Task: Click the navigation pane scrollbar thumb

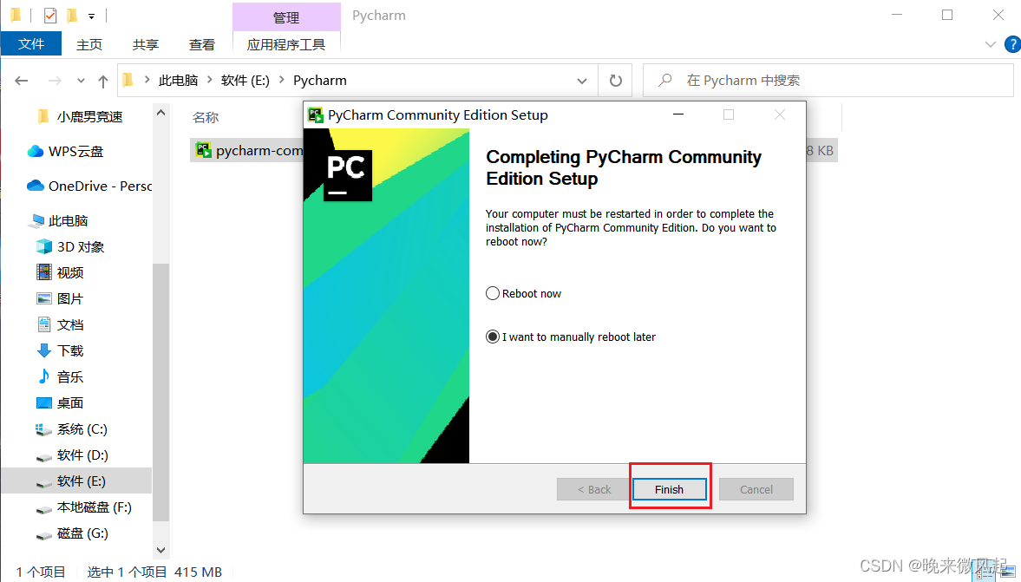Action: pos(160,392)
